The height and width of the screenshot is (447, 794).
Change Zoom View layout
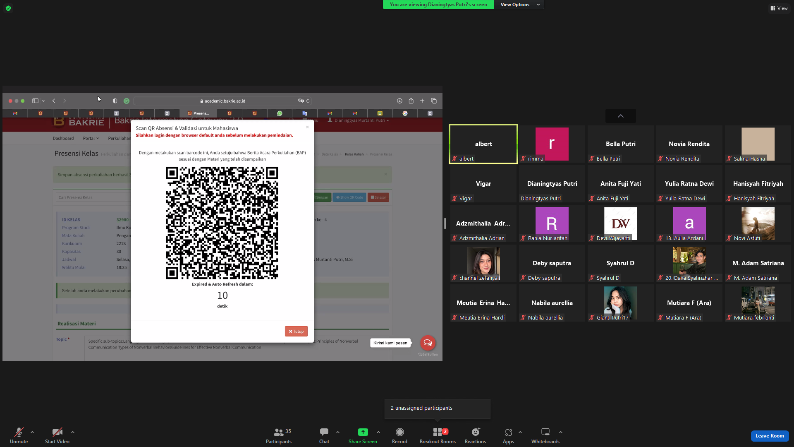(779, 8)
